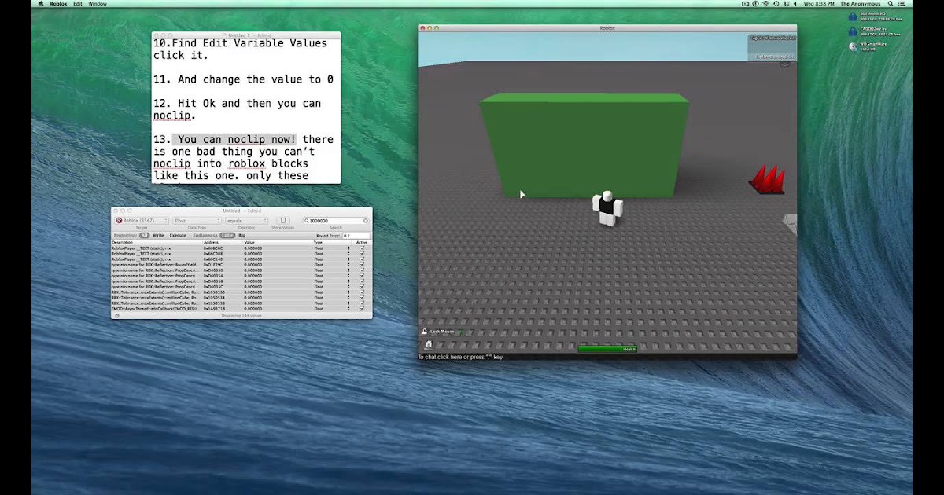The image size is (944, 495).
Task: Open Type stepper for address 0x1050530 row
Action: coord(348,292)
